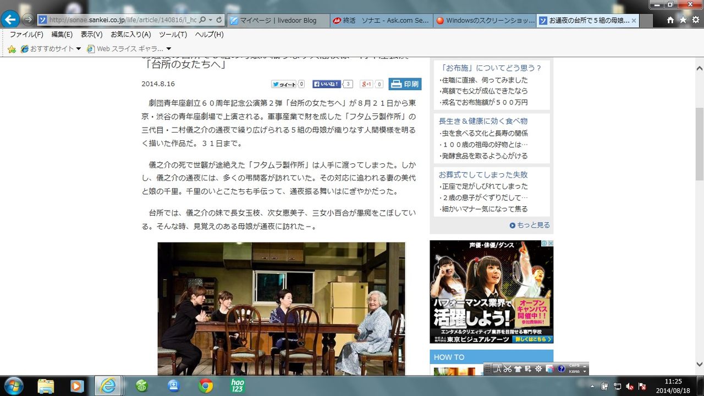Screen dimensions: 704x396
Task: Open the IE Home icon
Action: pos(670,20)
